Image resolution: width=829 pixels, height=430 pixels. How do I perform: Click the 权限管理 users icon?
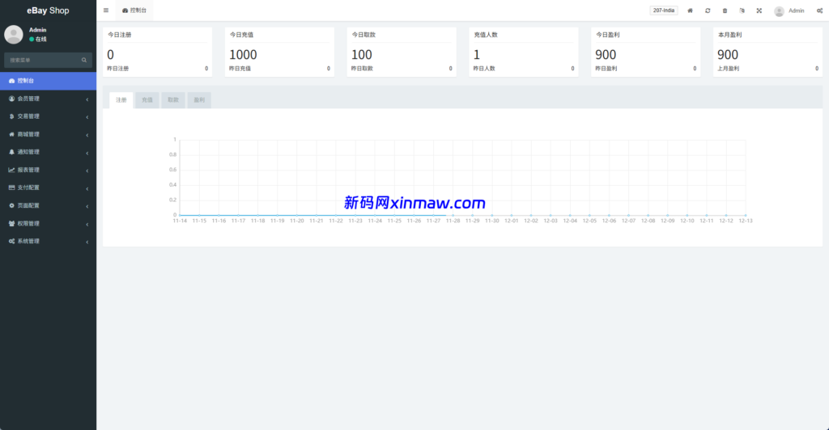[x=11, y=224]
